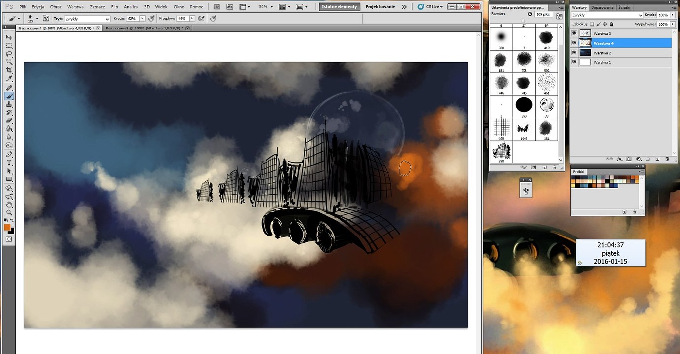Open the Edycja menu
The width and height of the screenshot is (680, 354).
(x=38, y=7)
